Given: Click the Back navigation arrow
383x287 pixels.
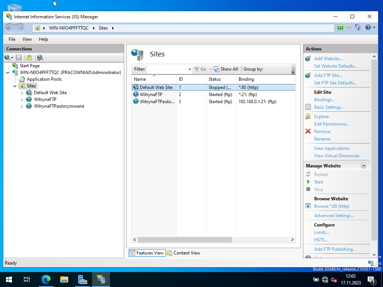Looking at the screenshot, I should coord(9,28).
